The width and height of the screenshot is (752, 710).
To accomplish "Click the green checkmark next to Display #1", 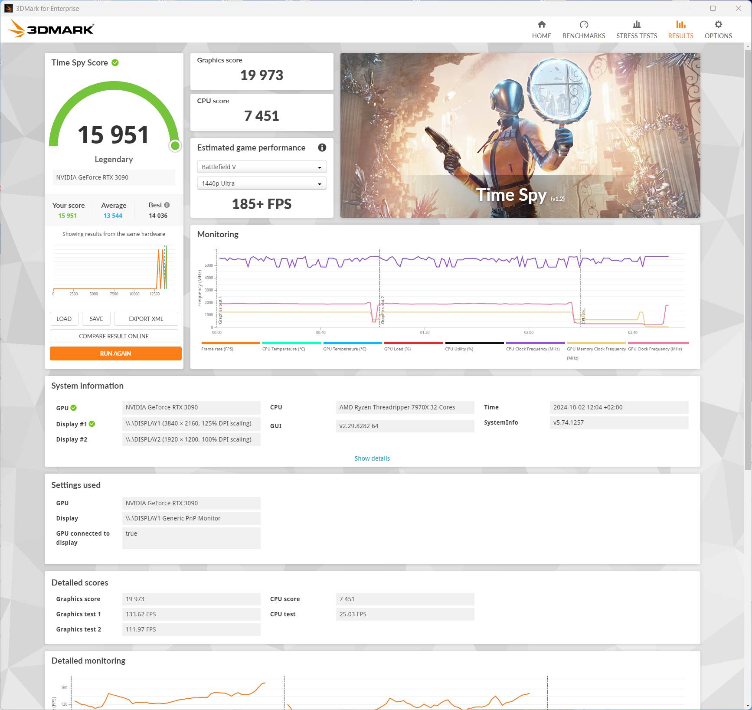I will click(x=92, y=424).
